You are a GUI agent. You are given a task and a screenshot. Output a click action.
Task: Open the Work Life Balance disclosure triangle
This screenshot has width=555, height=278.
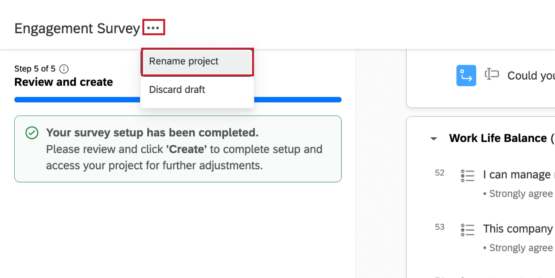point(434,138)
